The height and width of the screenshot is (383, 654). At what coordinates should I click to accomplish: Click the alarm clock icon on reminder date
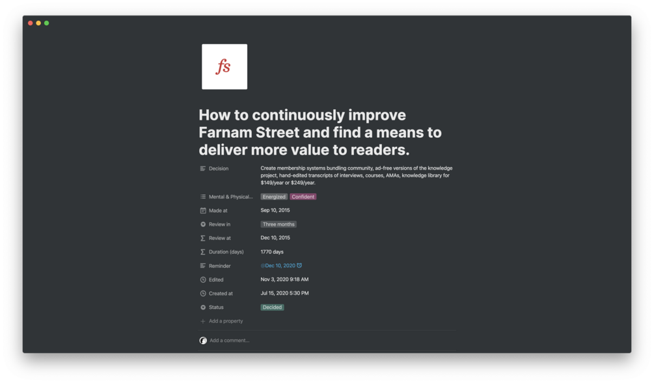[299, 265]
